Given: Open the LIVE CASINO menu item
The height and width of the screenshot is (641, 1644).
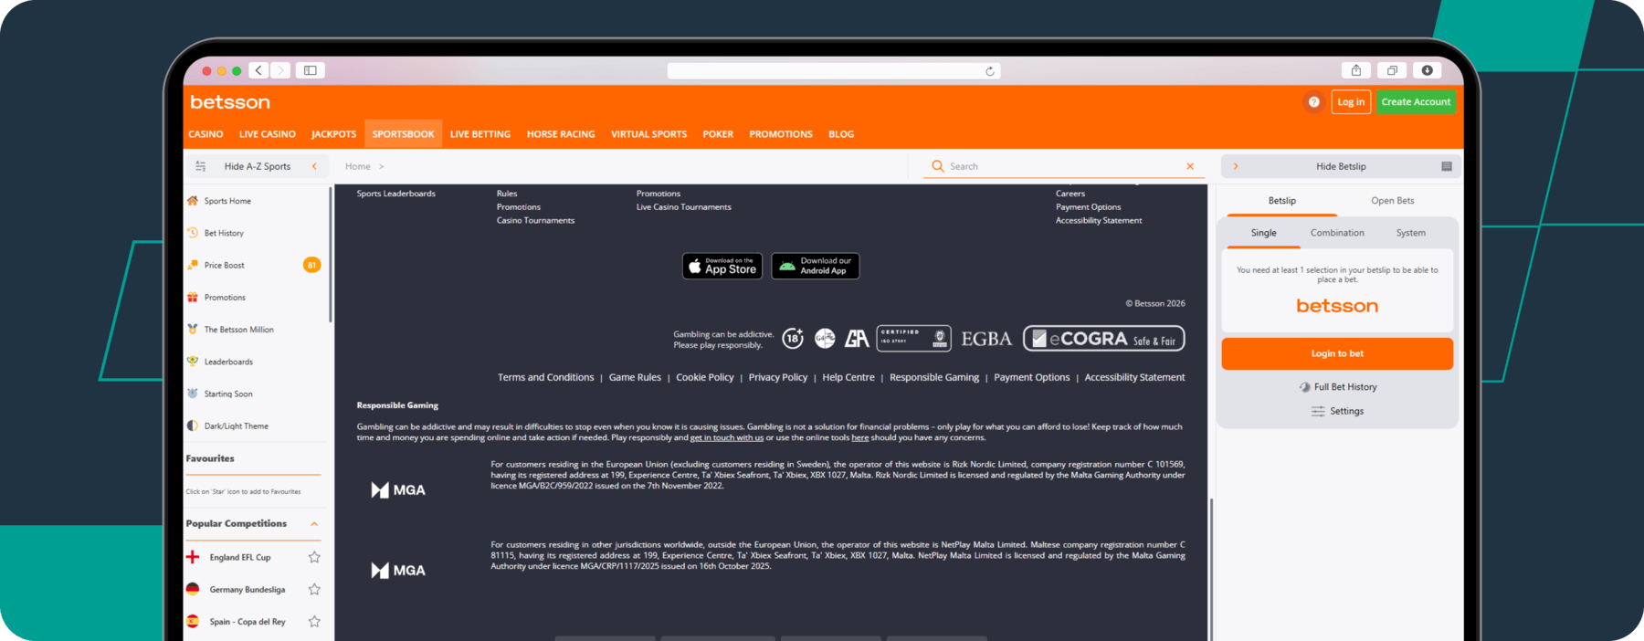Looking at the screenshot, I should pos(268,134).
